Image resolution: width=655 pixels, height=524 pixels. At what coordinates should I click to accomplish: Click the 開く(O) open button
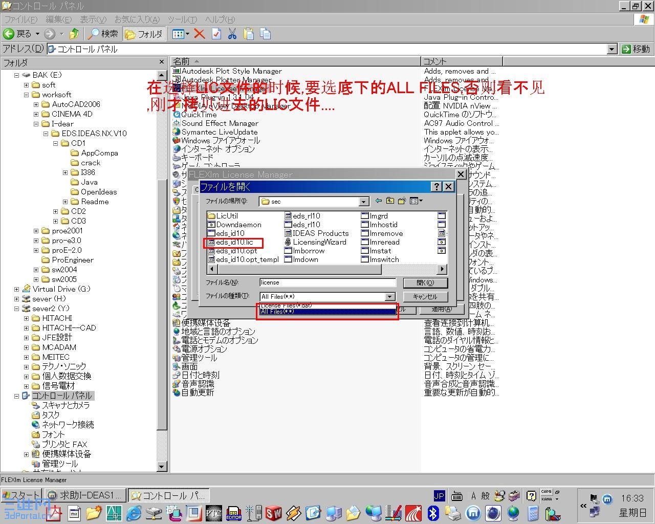(x=425, y=283)
